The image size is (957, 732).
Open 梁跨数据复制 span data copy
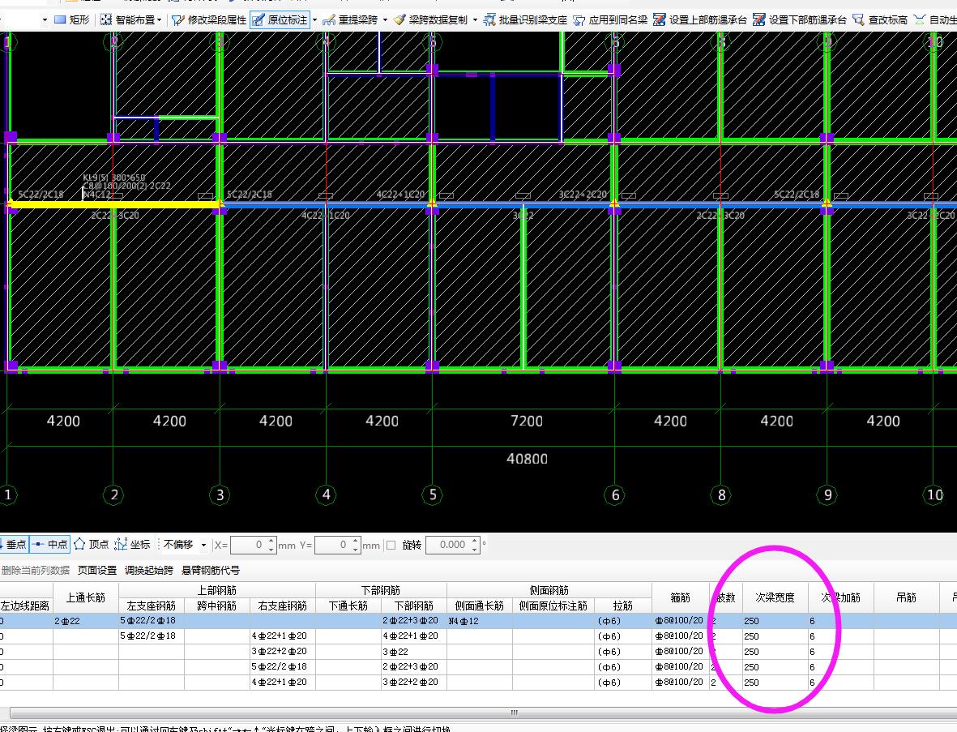[x=430, y=19]
